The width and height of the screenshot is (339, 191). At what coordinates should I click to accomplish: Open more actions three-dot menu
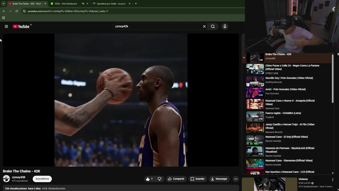pyautogui.click(x=236, y=179)
